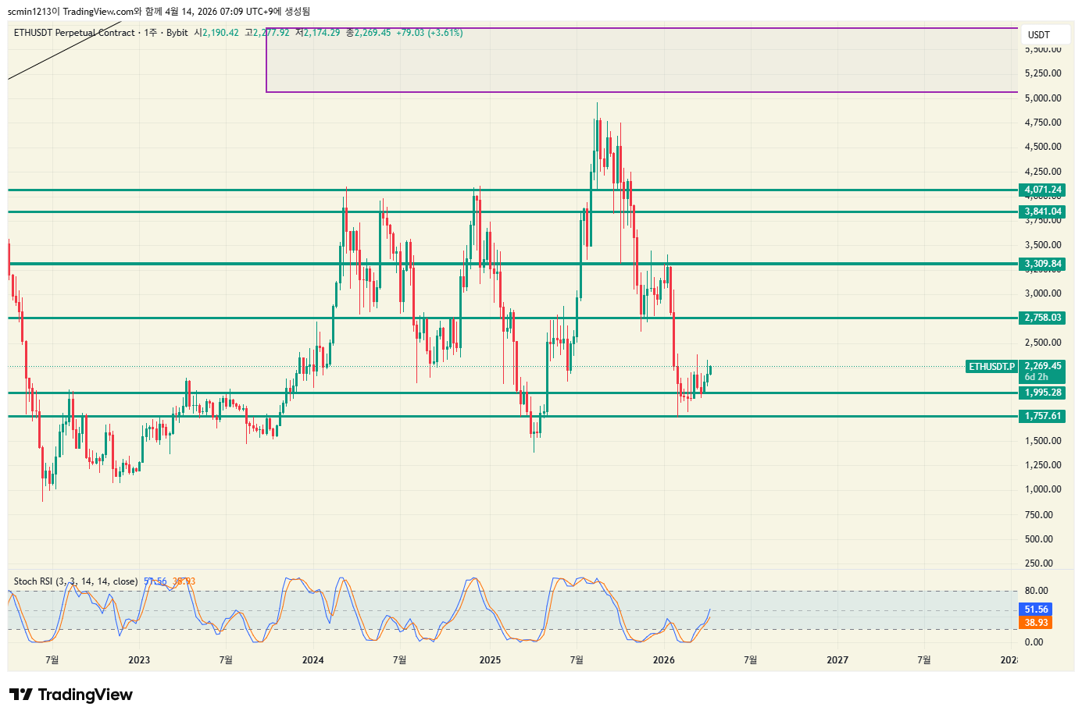Screen dimensions: 1082x718
Task: Click the blue 51.56 Stoch RSI value label
Action: (1036, 610)
